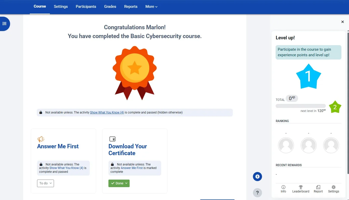
Task: Click the certificate icon on Download Your Certificate card
Action: 112,138
